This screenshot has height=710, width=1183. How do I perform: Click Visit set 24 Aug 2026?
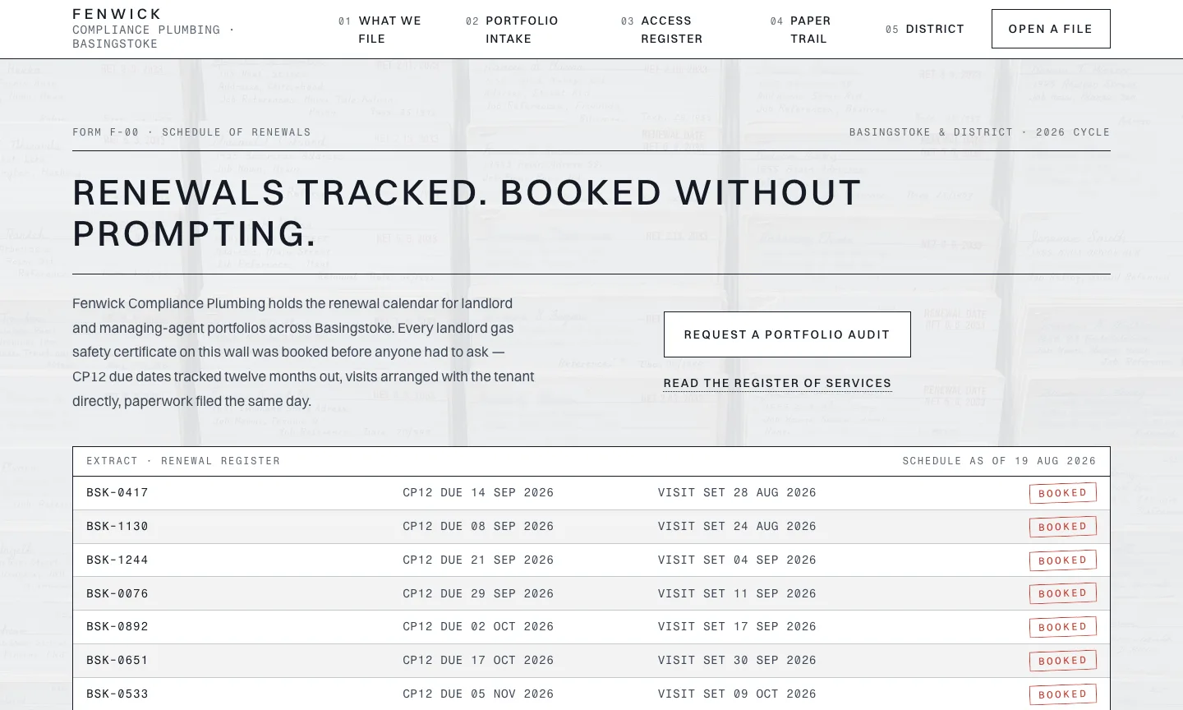737,527
